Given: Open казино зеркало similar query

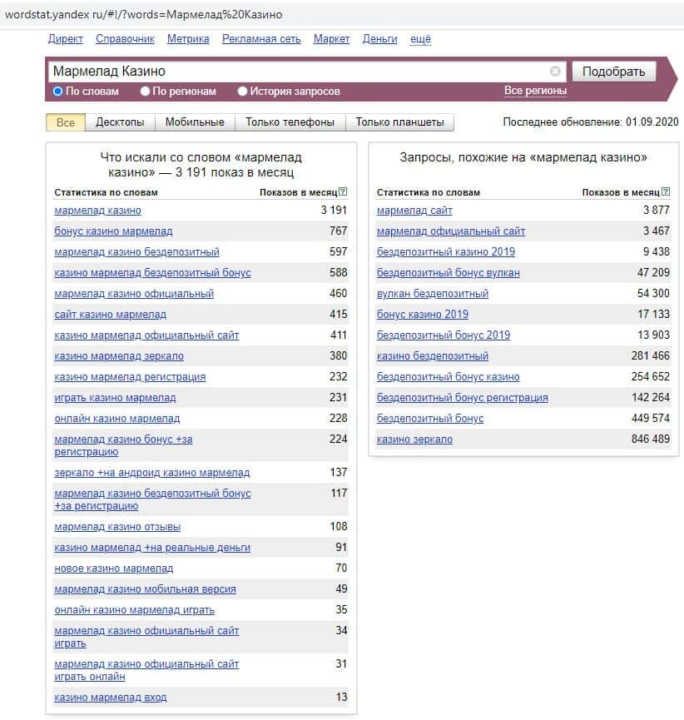Looking at the screenshot, I should pos(414,439).
